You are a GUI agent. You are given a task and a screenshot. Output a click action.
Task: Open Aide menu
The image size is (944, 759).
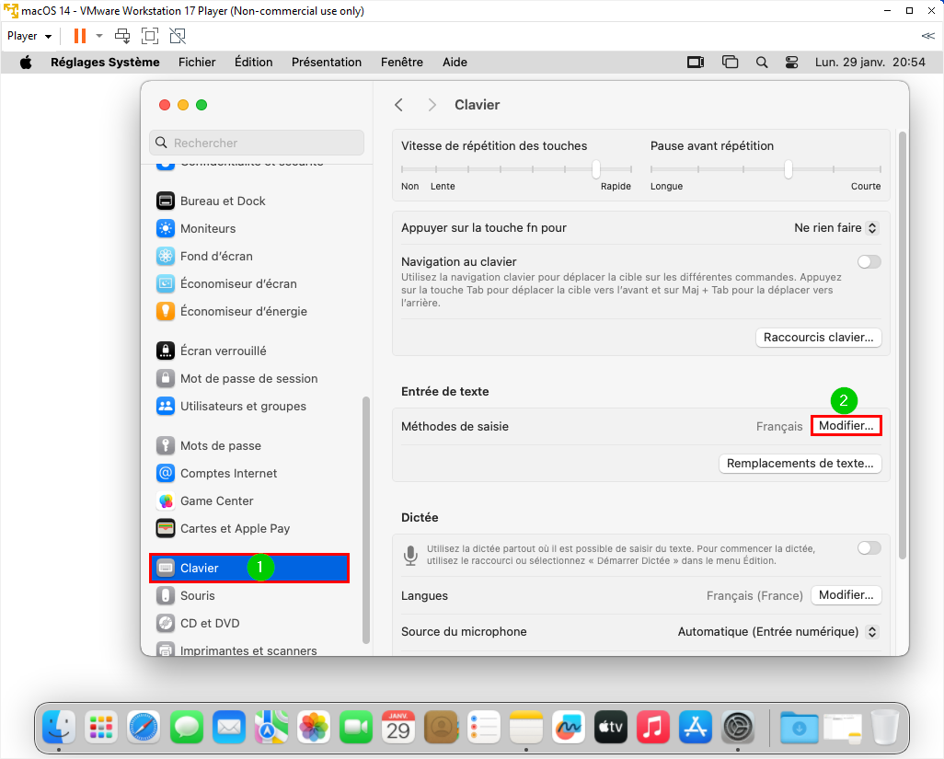point(455,63)
